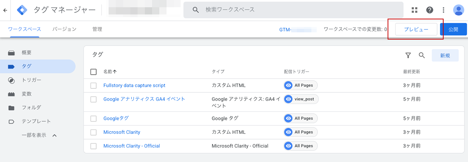Switch to the ワークスペース tab
468x162 pixels.
[25, 29]
